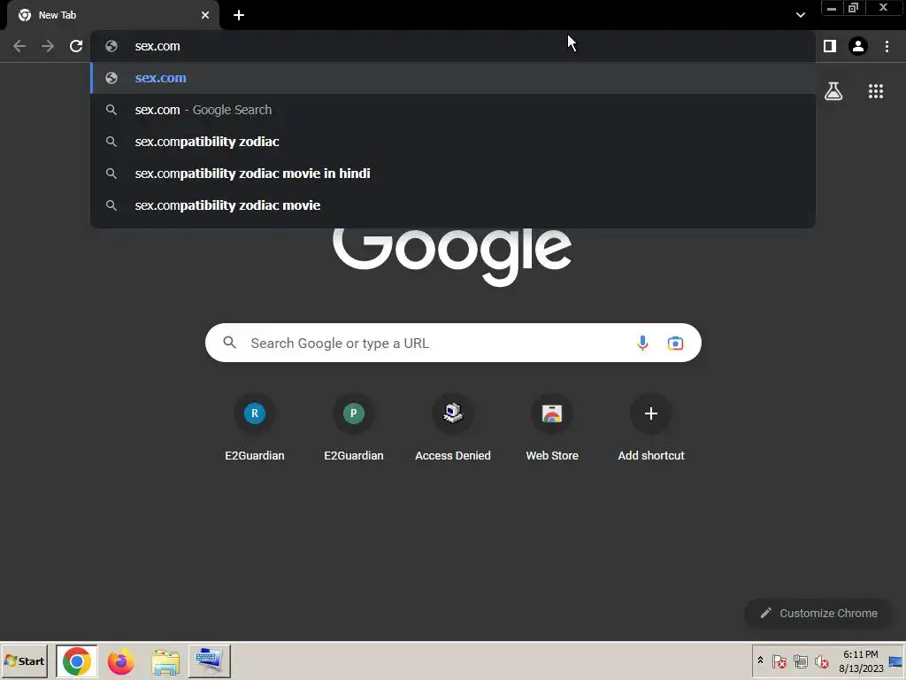The height and width of the screenshot is (680, 906).
Task: Click the network status tray icon
Action: coord(800,661)
